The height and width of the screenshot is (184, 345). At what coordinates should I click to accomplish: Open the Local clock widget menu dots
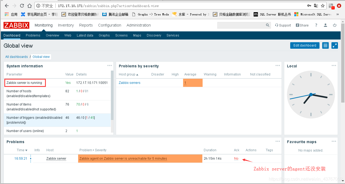pos(334,65)
